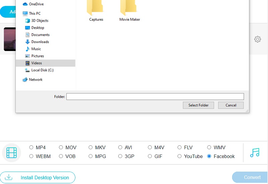Viewport: 268px width, 184px height.
Task: Choose WEBM as the output format
Action: coord(31,156)
